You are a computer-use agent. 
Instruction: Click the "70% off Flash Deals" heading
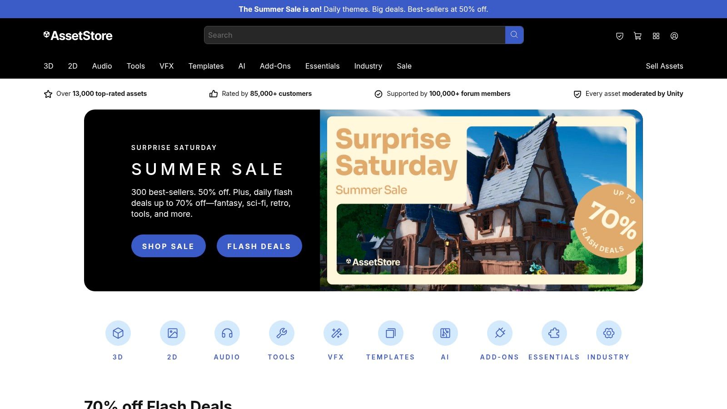[x=158, y=404]
